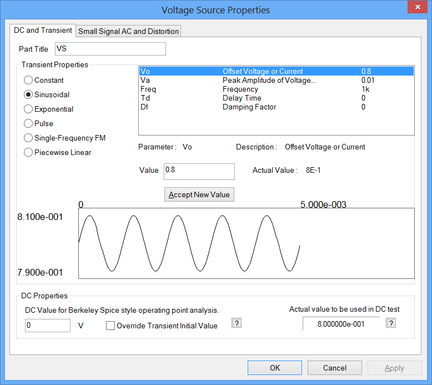Close the Voltage Source Properties dialog
432x385 pixels.
[x=416, y=8]
